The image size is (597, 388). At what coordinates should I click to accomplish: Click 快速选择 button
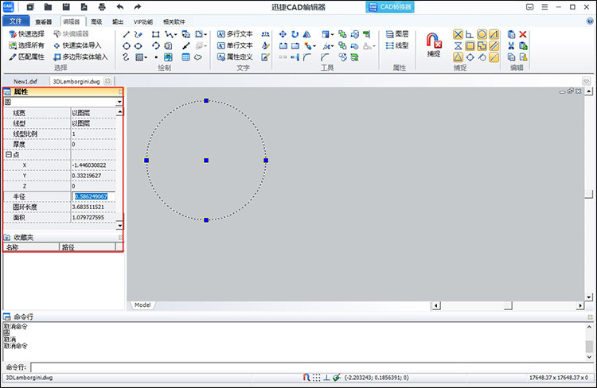[x=26, y=34]
